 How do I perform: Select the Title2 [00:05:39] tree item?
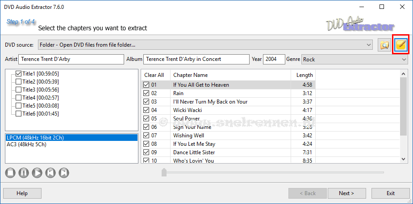41,81
